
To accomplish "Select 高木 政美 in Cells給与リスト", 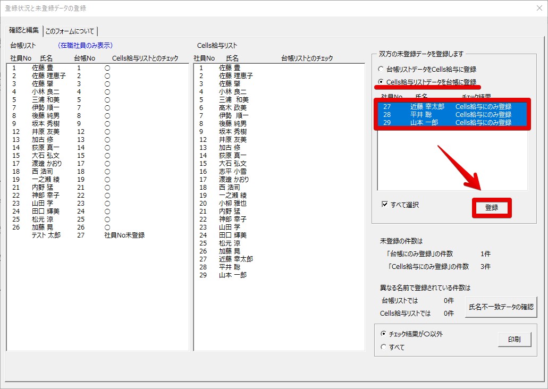I will coord(279,108).
